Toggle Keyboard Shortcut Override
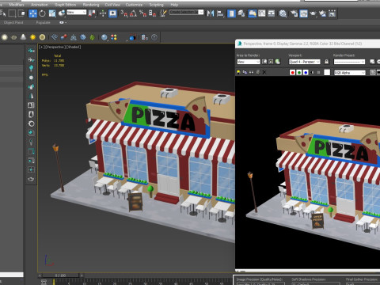The width and height of the screenshot is (380, 285). point(112,13)
